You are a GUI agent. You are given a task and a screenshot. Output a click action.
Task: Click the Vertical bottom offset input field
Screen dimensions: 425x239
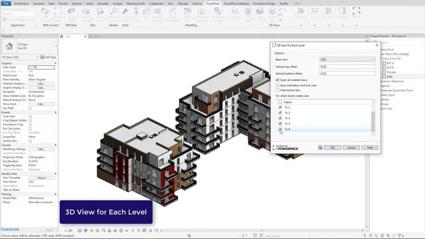coord(347,74)
